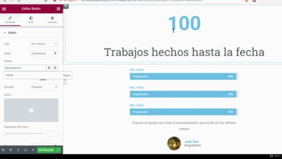This screenshot has width=282, height=159.
Task: Open revision history icon
Action: [x=18, y=150]
